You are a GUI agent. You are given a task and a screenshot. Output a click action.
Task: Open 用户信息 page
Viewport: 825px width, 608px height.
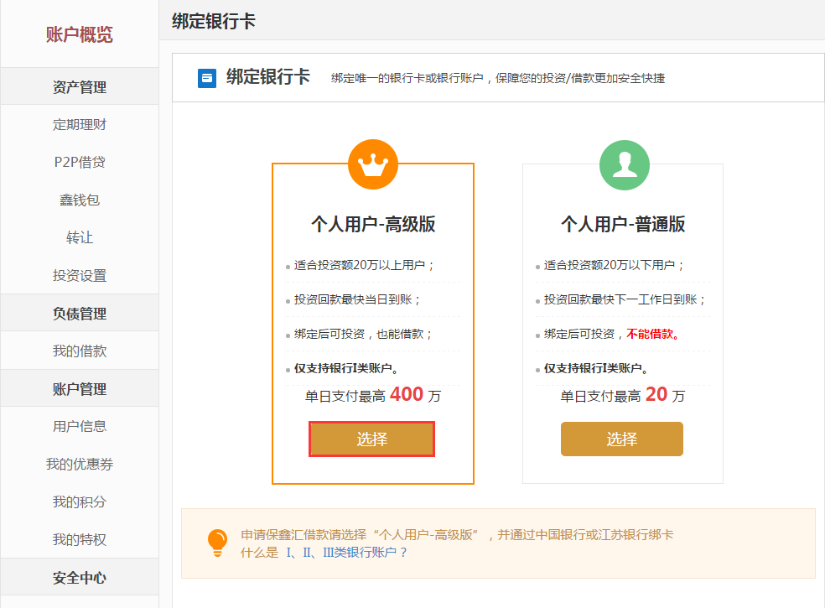pyautogui.click(x=80, y=426)
